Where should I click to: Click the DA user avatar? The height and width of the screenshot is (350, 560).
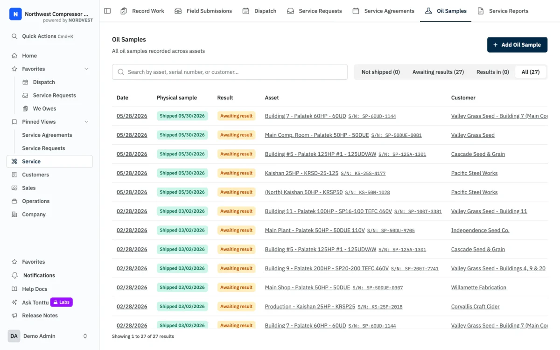(14, 336)
